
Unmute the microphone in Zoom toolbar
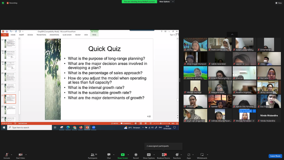[x=7, y=156]
